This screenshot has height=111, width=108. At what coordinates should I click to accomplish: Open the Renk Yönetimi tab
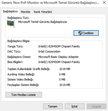click(43, 12)
